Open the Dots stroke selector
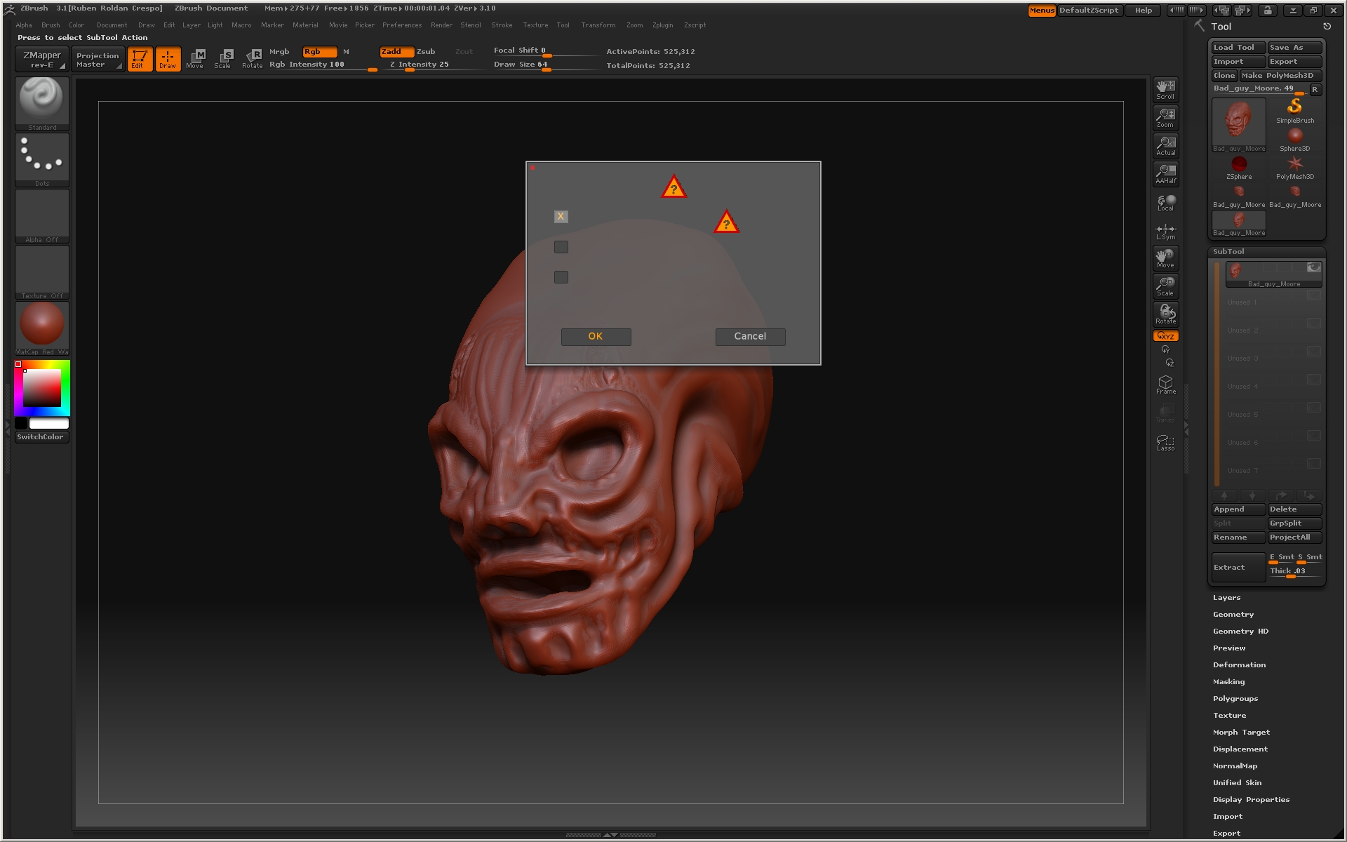1347x842 pixels. [42, 159]
